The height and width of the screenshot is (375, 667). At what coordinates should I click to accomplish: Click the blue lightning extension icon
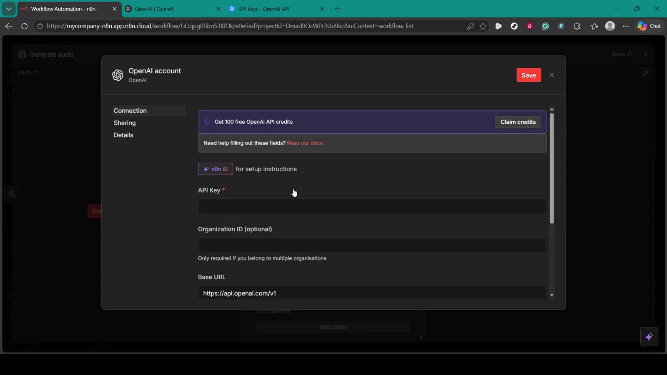[x=561, y=26]
